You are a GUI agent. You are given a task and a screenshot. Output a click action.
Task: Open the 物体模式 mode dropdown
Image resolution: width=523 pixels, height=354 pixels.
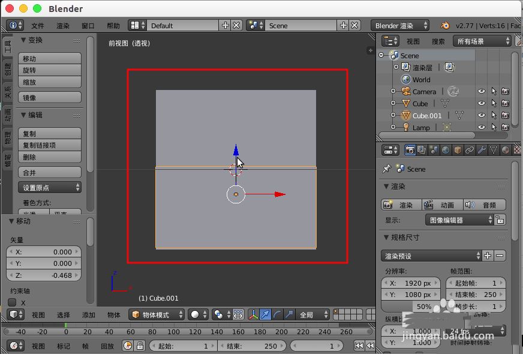162,314
